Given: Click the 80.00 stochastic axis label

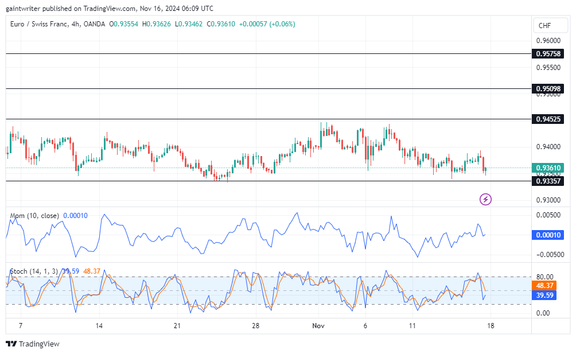Looking at the screenshot, I should pos(545,277).
